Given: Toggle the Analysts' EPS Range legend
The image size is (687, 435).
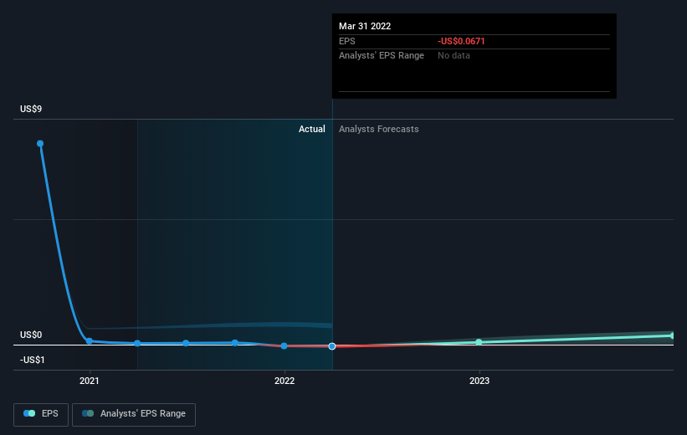Looking at the screenshot, I should coord(134,414).
